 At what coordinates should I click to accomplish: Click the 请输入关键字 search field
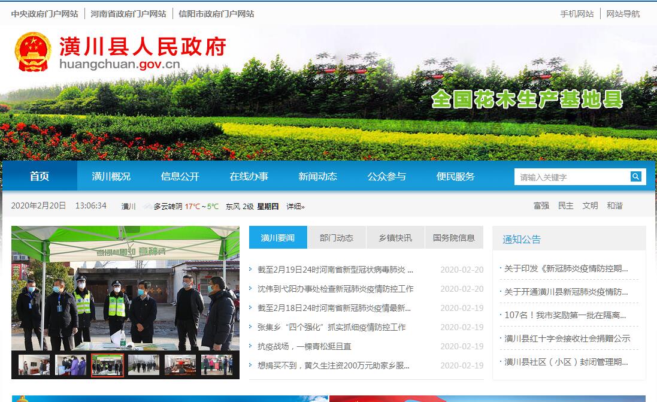[x=572, y=177]
